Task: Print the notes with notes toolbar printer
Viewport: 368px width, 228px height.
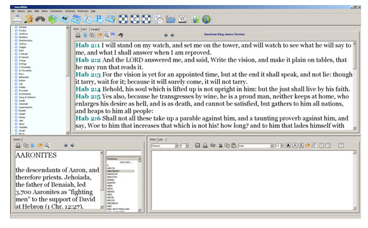Action: coord(205,146)
